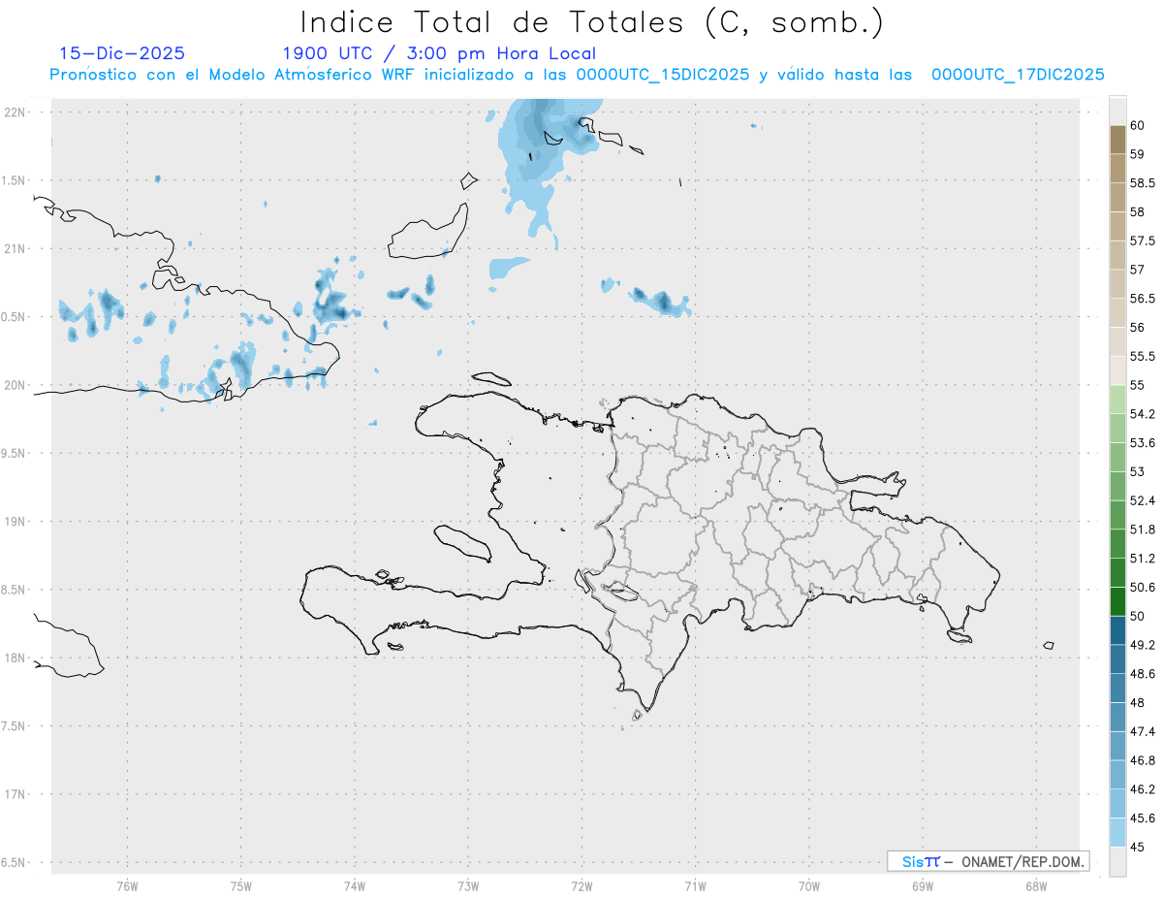Click the '68W' longitude label
The height and width of the screenshot is (899, 1163).
coord(1036,885)
